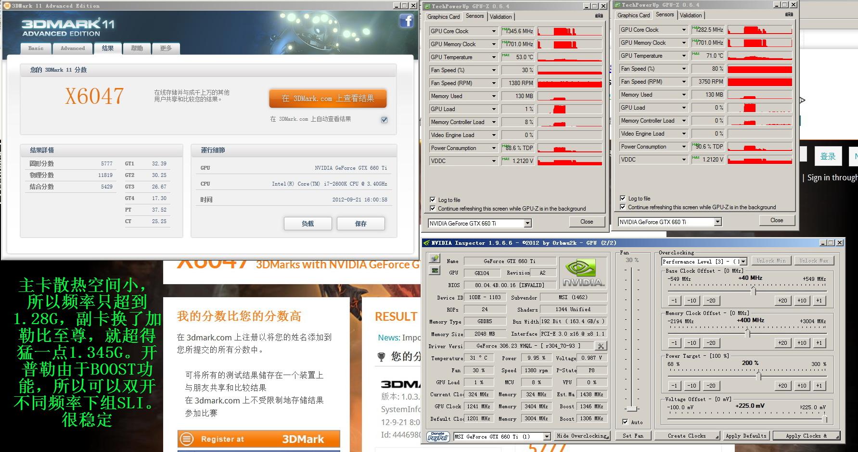The height and width of the screenshot is (452, 858).
Task: Click GPU Core Clock graph in left GPU-Z
Action: [x=570, y=31]
